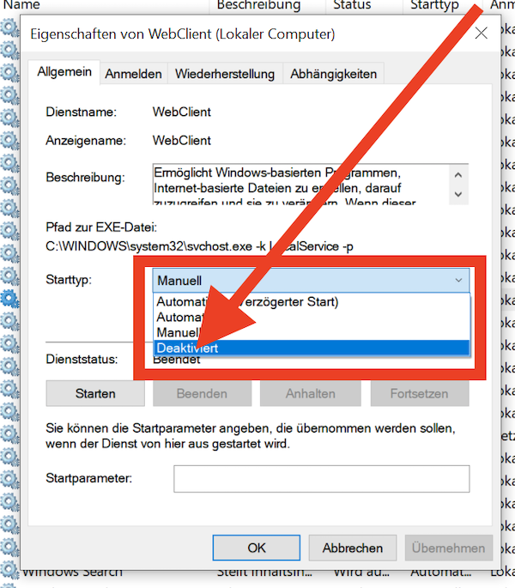Select the Allgemein tab
The image size is (515, 588).
tap(64, 73)
